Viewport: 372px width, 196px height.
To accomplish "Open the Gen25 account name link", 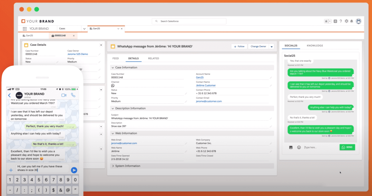I will click(200, 78).
